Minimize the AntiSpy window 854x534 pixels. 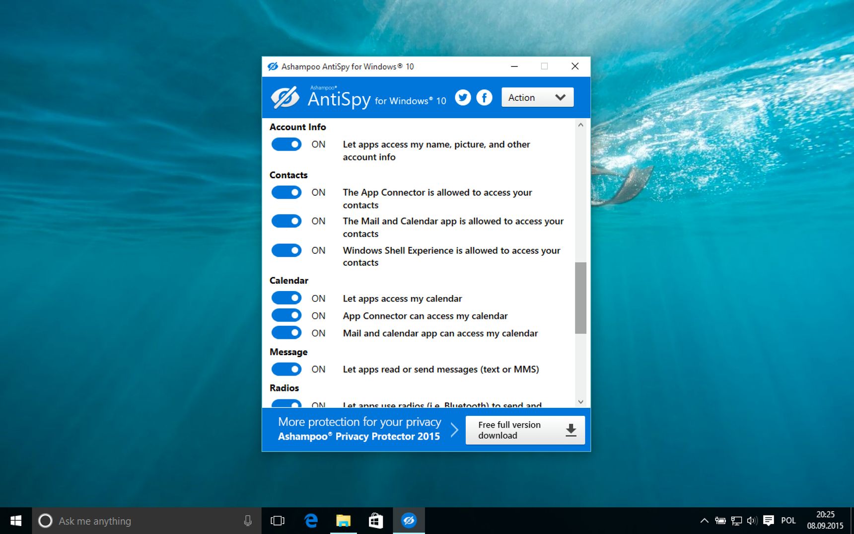point(514,66)
